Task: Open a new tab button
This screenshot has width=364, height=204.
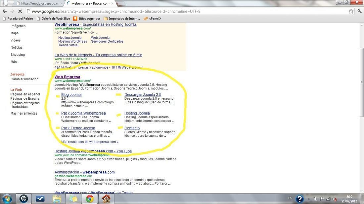Action: (x=121, y=4)
